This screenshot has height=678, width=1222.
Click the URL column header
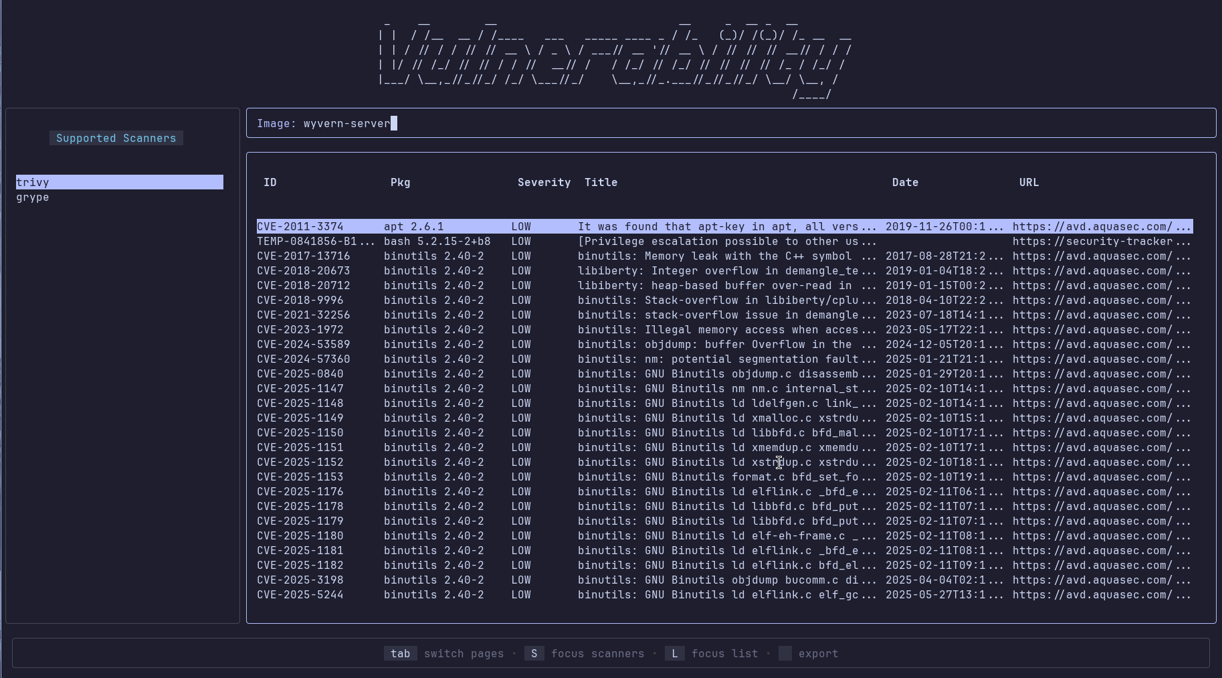tap(1029, 182)
